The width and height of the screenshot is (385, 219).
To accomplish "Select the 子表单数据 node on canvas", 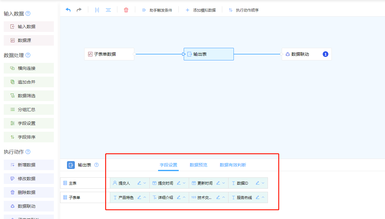I will (109, 54).
